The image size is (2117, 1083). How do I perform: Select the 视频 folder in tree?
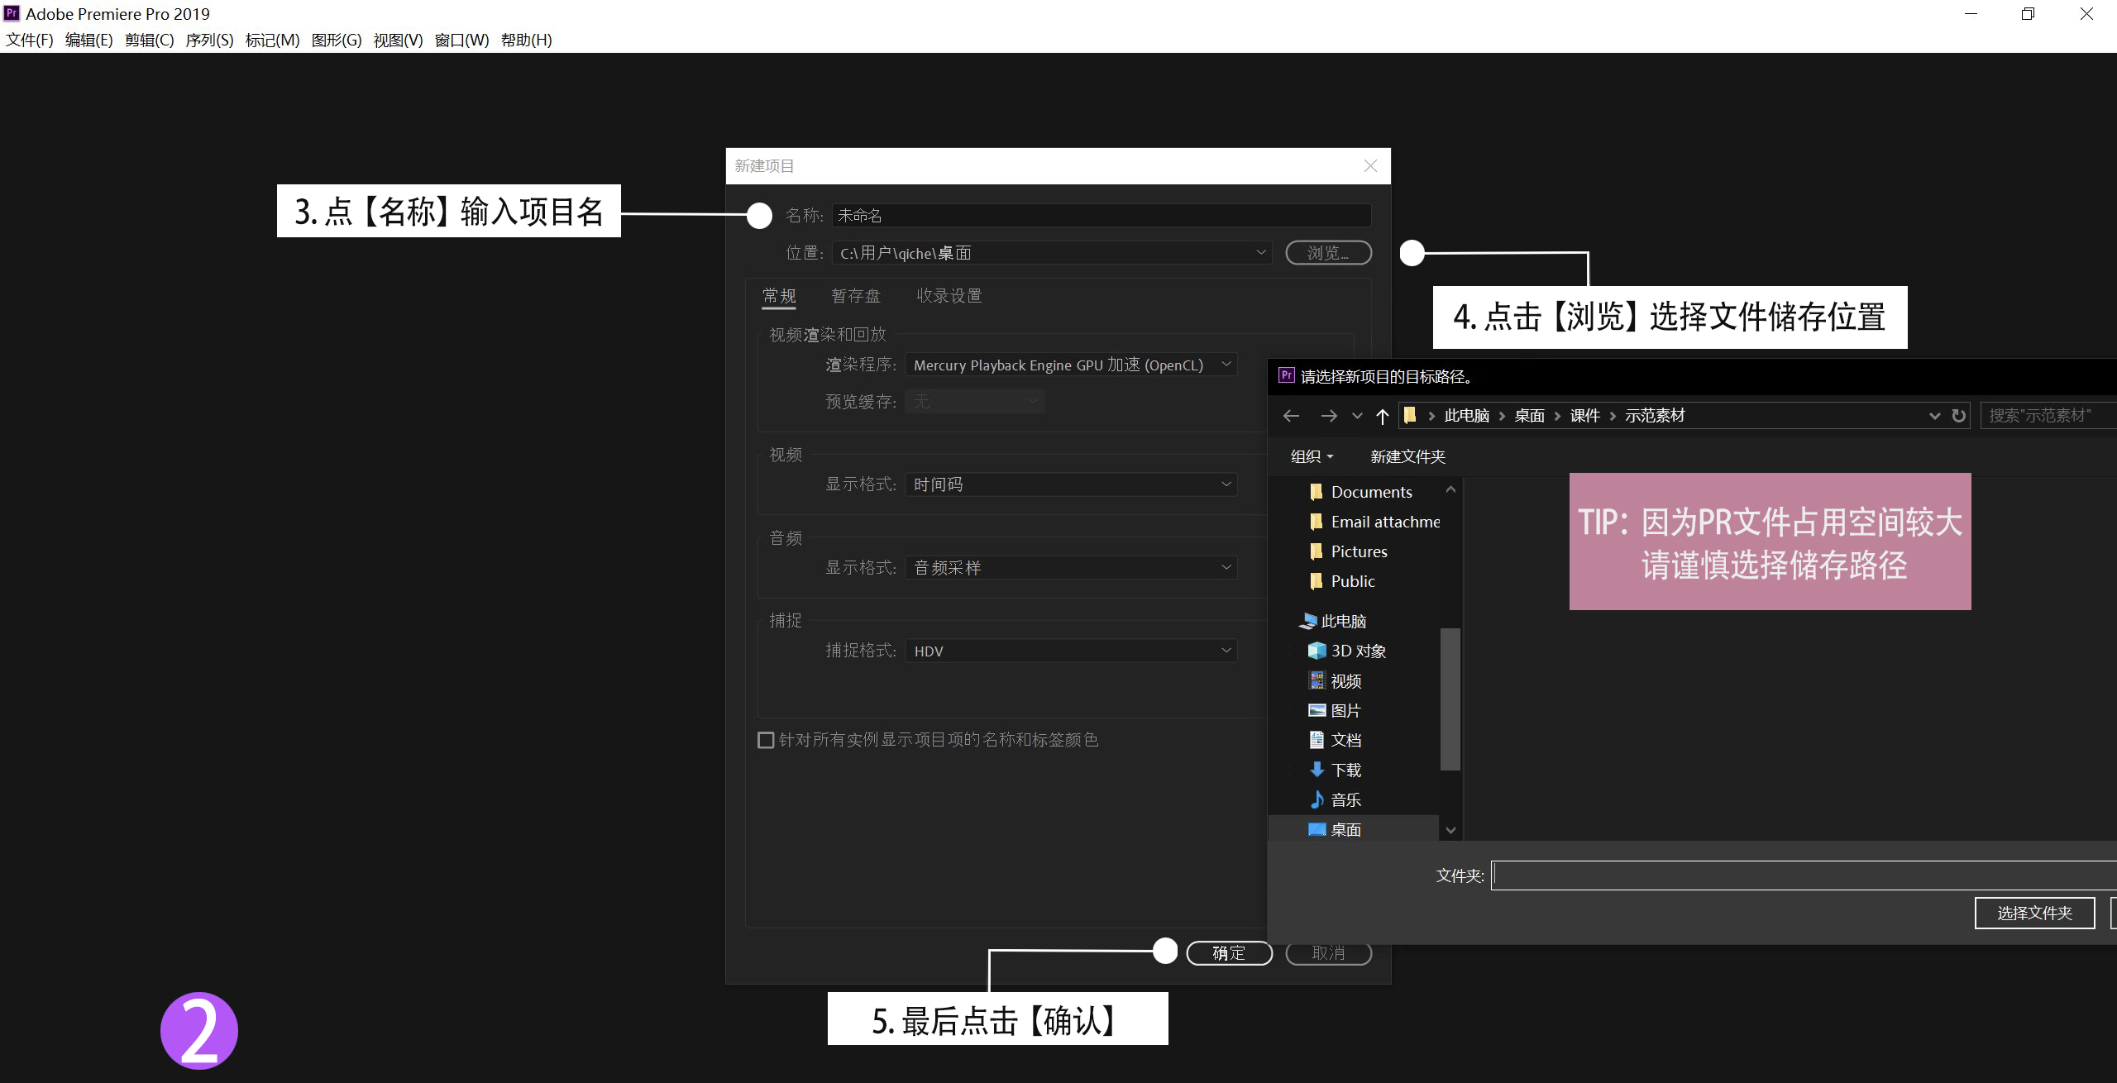tap(1335, 680)
